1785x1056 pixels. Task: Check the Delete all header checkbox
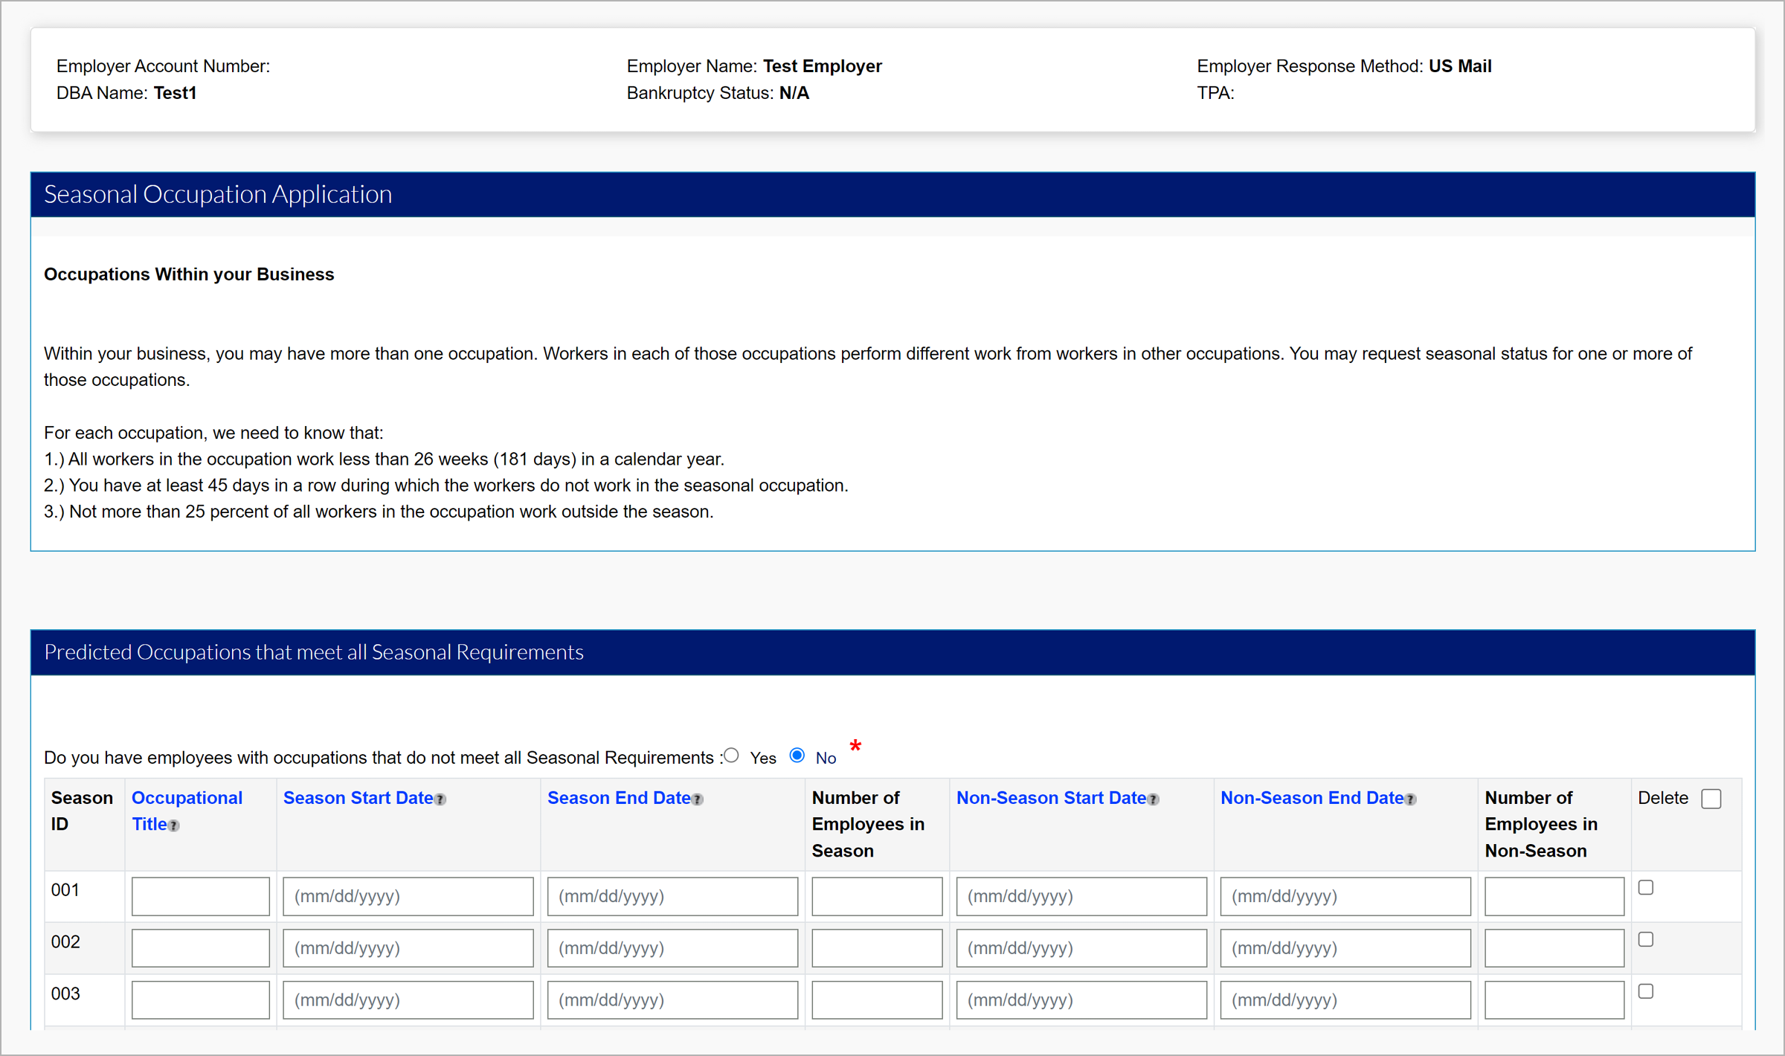click(1711, 799)
